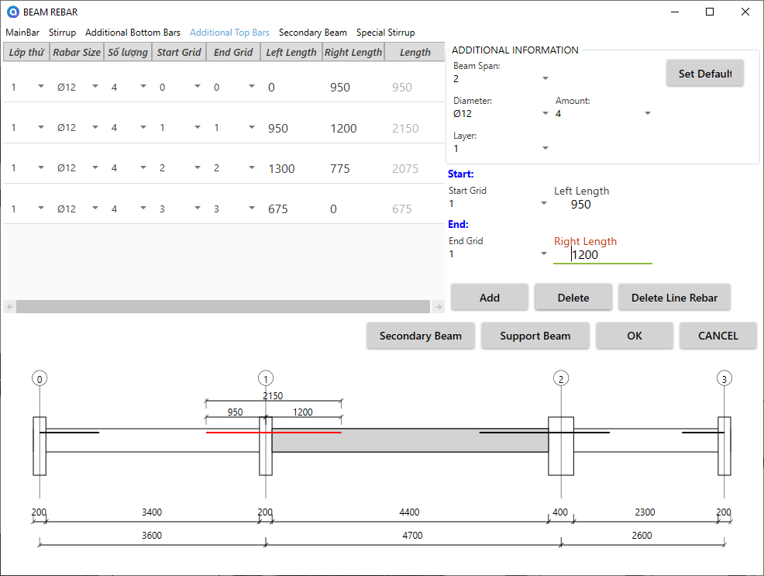Click the Left Length input field showing 950

click(x=602, y=204)
